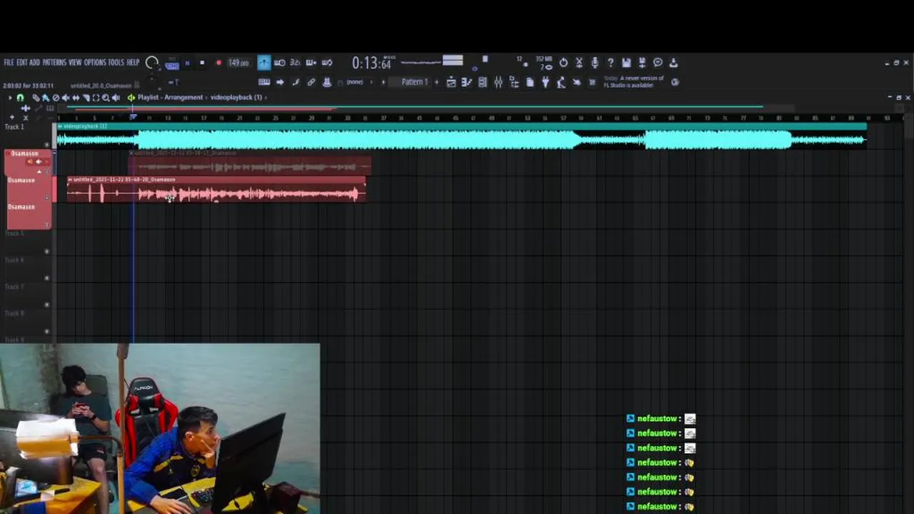Open the HELP menu

133,62
